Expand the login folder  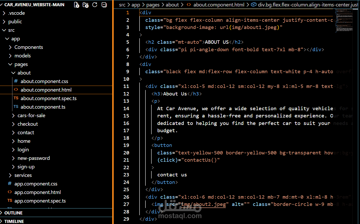pyautogui.click(x=23, y=150)
